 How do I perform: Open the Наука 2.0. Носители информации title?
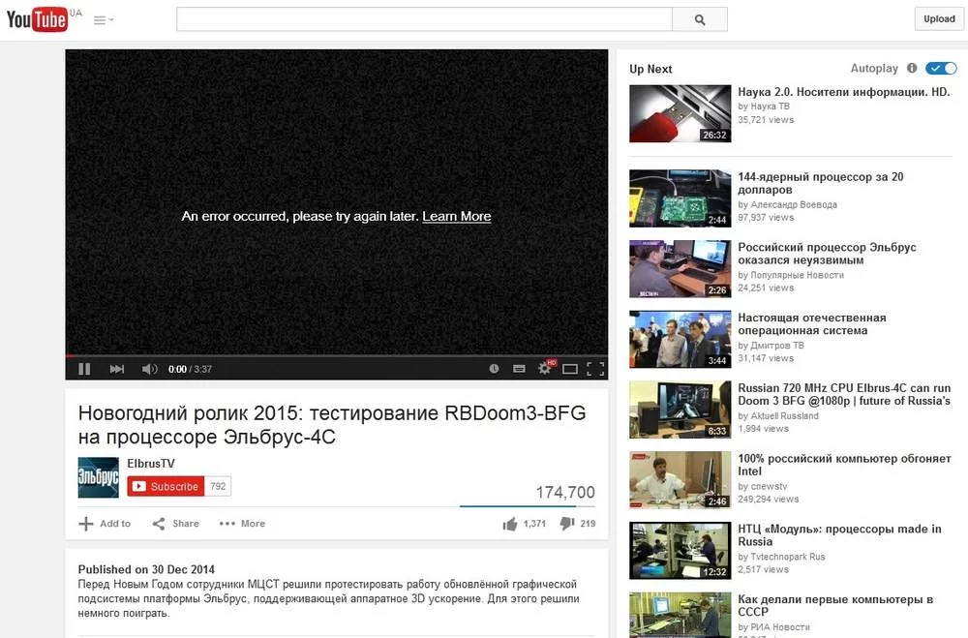tap(844, 92)
